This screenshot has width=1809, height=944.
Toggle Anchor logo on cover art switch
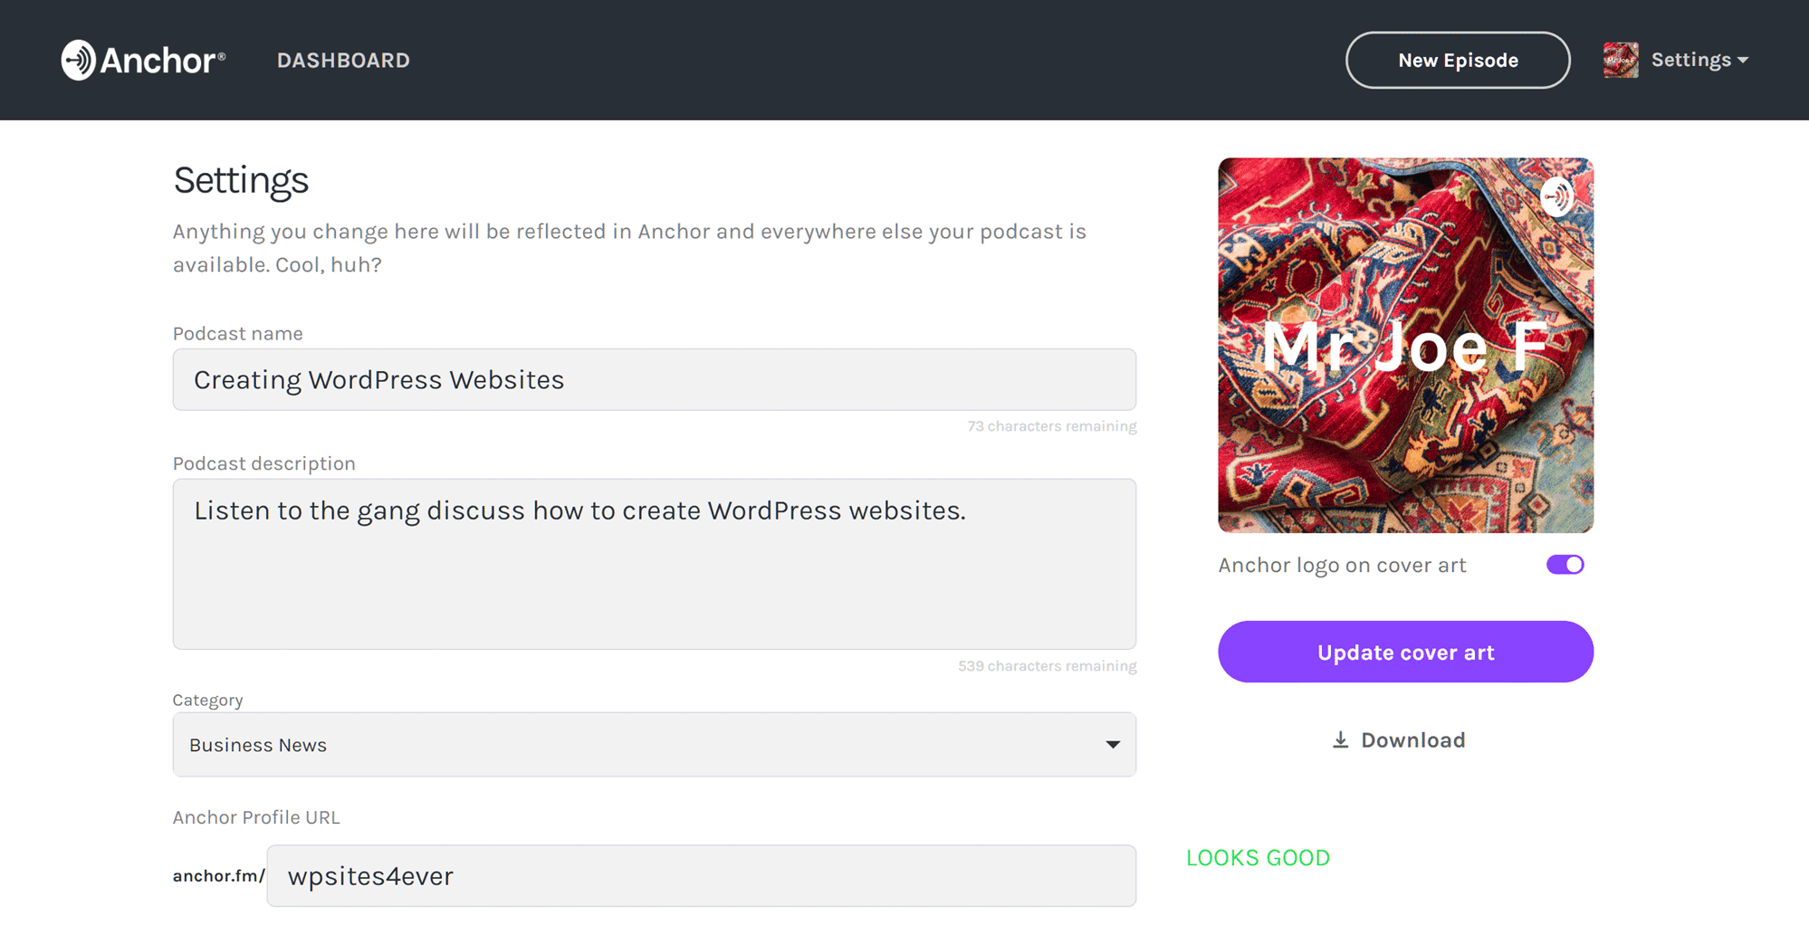click(x=1565, y=565)
